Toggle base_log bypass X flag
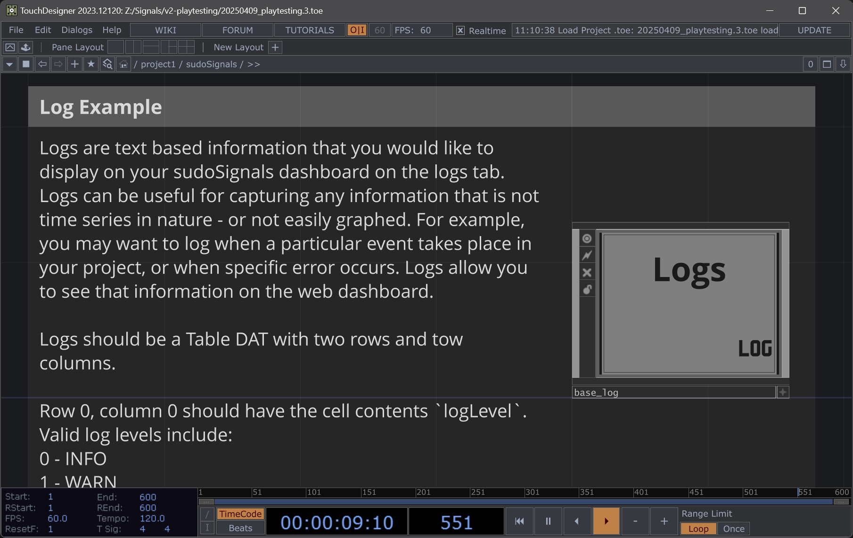This screenshot has height=538, width=853. point(587,272)
